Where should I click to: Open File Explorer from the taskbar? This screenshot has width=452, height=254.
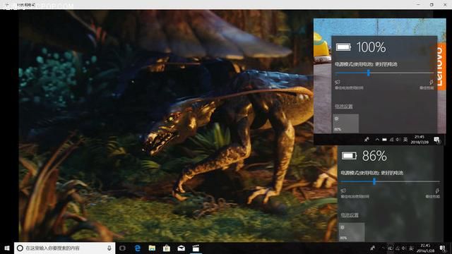(x=152, y=248)
